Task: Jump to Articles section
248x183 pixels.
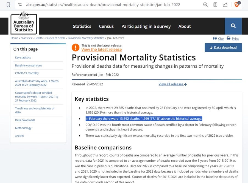Action: (x=19, y=136)
